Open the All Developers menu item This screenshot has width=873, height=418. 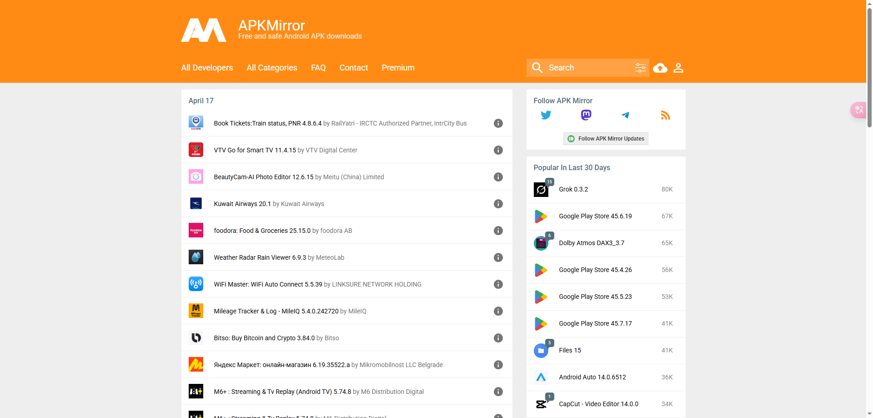click(207, 68)
